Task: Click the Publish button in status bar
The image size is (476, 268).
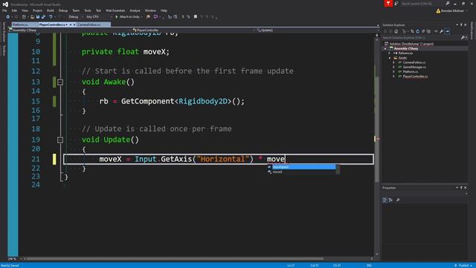Action: 463,266
